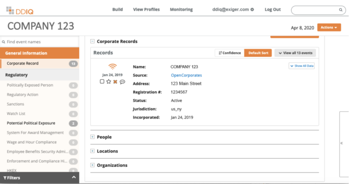The height and width of the screenshot is (184, 350).
Task: Open the comment bubble icon on record
Action: (x=122, y=82)
